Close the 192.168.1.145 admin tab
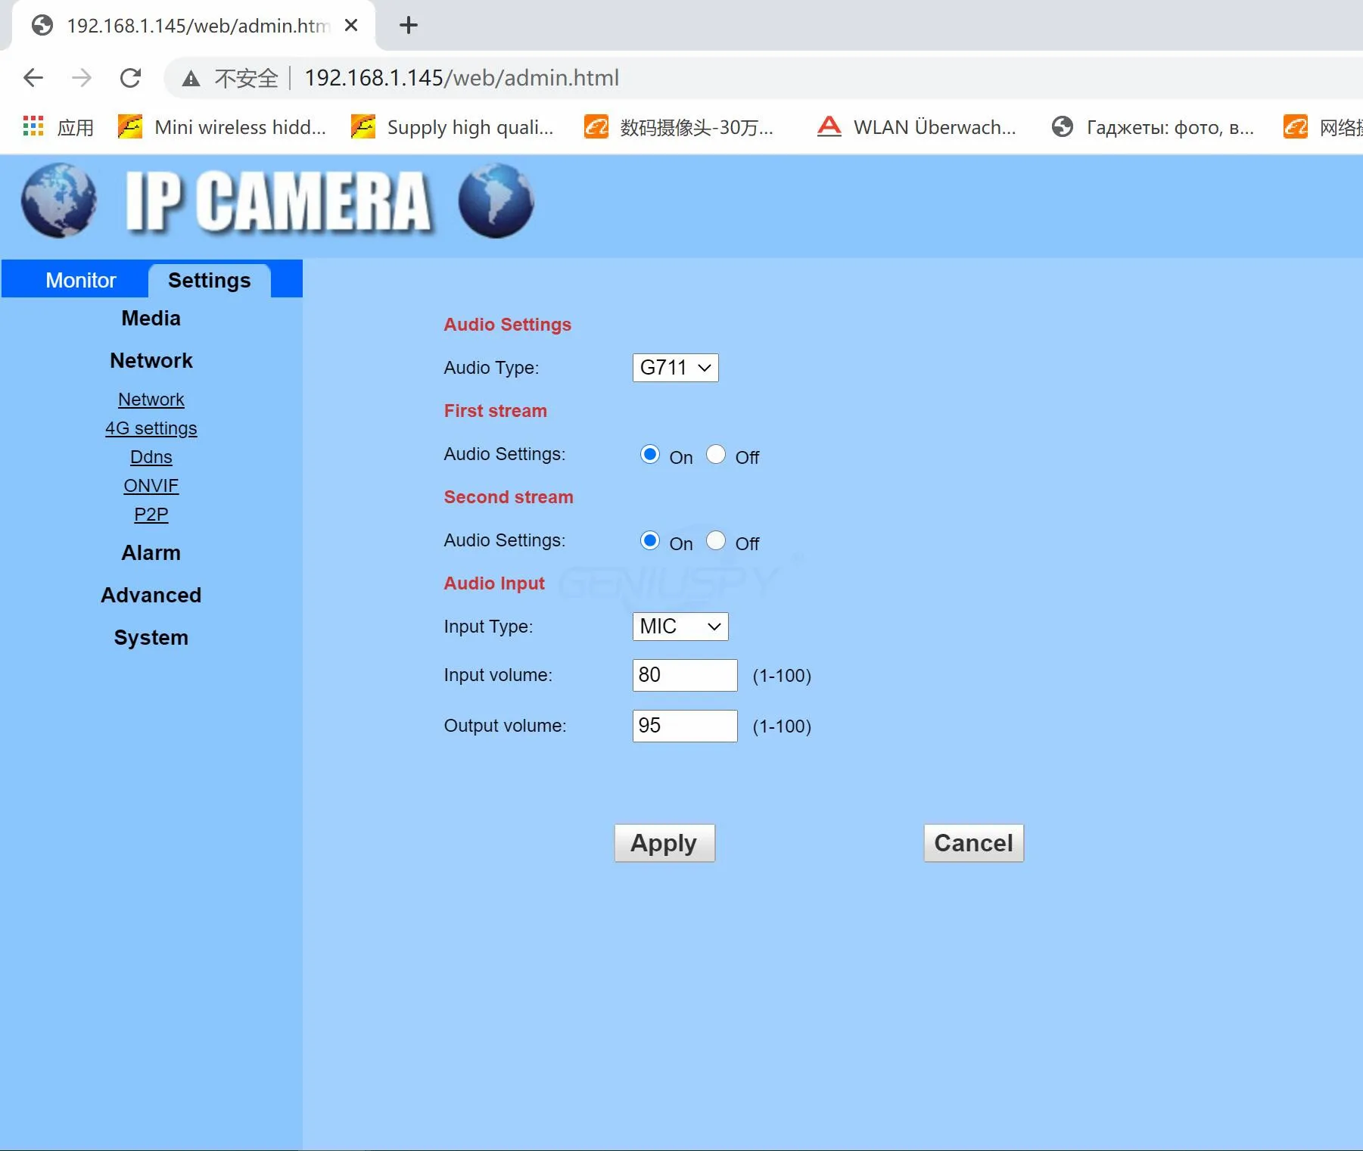This screenshot has width=1363, height=1151. tap(351, 26)
